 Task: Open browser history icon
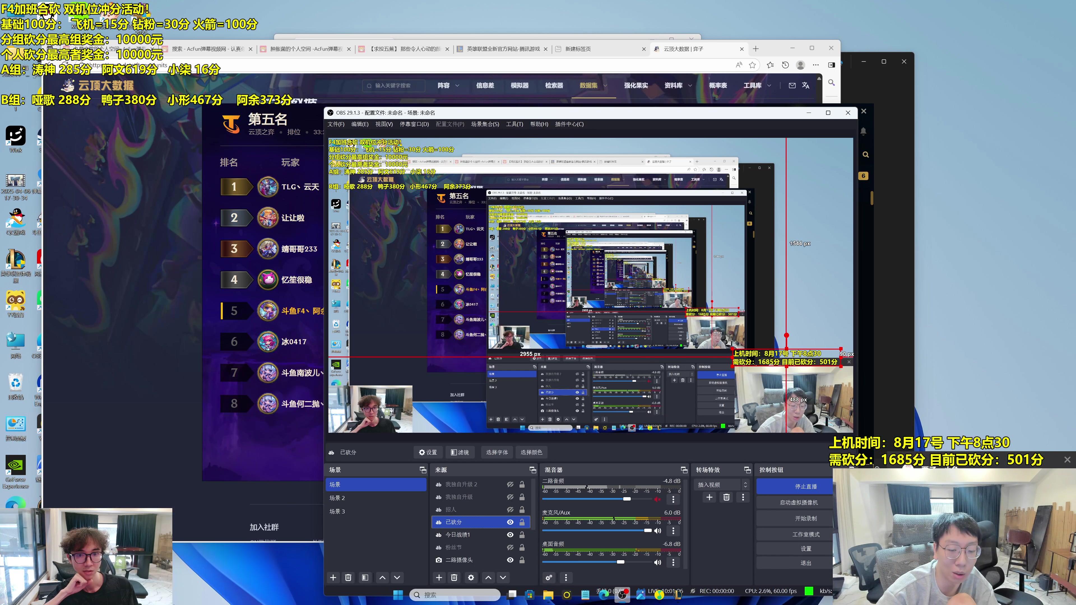coord(785,65)
